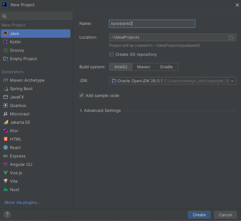241x221 pixels.
Task: Click the search magnifier icon
Action: point(4,16)
